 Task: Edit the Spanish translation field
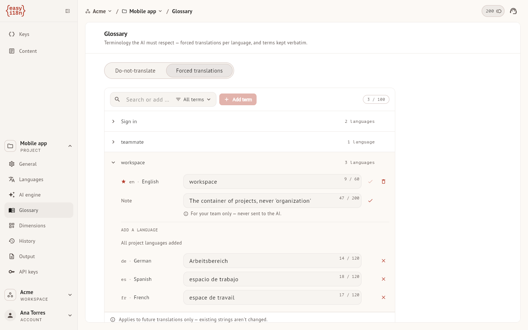pyautogui.click(x=272, y=279)
